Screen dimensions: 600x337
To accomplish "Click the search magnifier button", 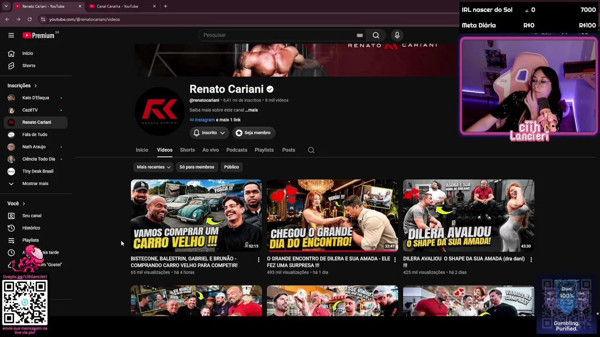I will pyautogui.click(x=376, y=35).
